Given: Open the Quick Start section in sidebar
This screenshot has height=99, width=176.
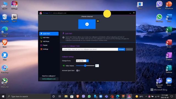Looking at the screenshot, I should (49, 34).
